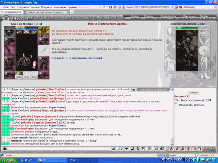218x163 pixels.
Task: Click the Выход top menu item
Action: [x=204, y=16]
